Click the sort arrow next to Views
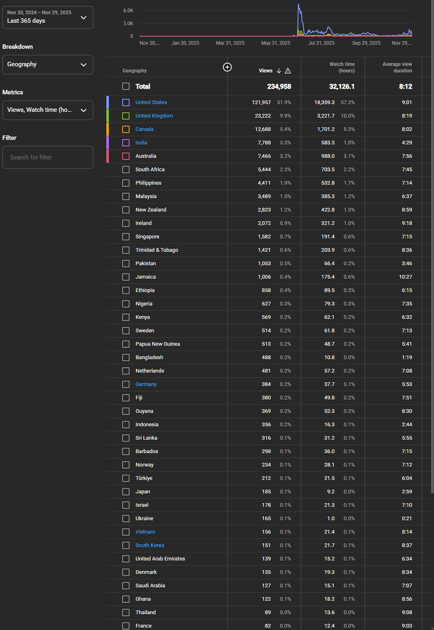434x630 pixels. 279,71
